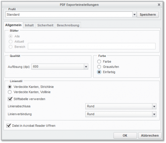Open the Beschreibung tab
This screenshot has height=143, width=166.
click(x=68, y=25)
